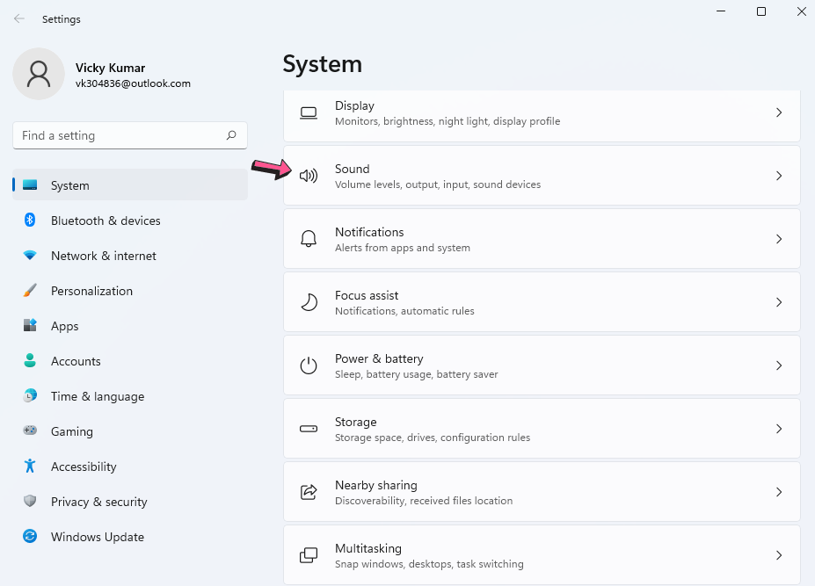Image resolution: width=815 pixels, height=586 pixels.
Task: Click the Gaming controller icon
Action: [30, 430]
